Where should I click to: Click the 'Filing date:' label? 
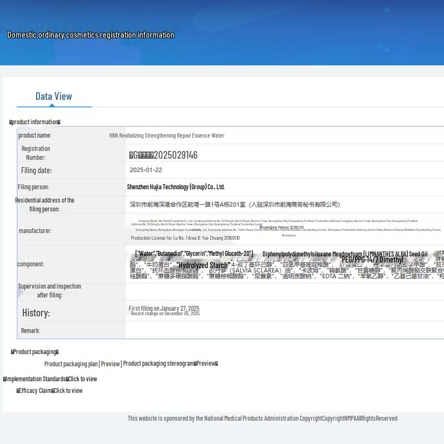36,170
